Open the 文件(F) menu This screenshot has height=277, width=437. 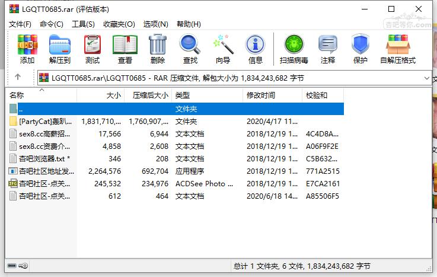click(20, 24)
